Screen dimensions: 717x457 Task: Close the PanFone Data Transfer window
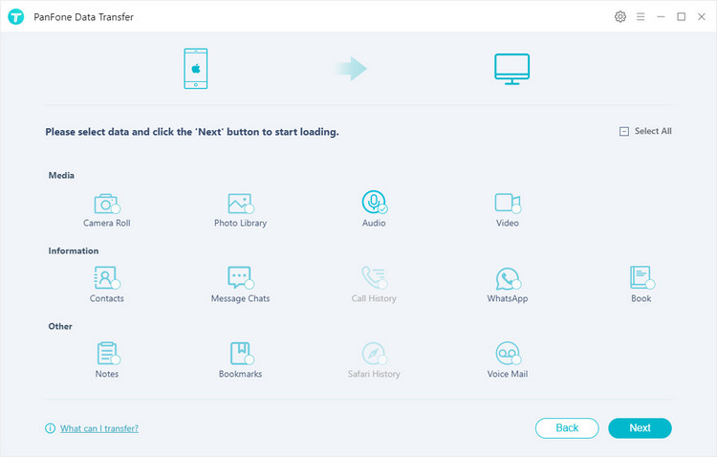(x=702, y=17)
